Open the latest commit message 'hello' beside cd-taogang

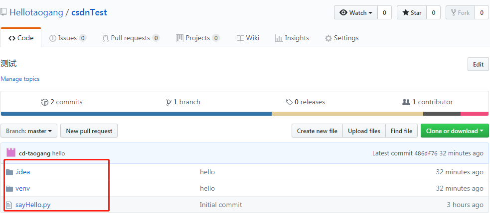coord(58,153)
